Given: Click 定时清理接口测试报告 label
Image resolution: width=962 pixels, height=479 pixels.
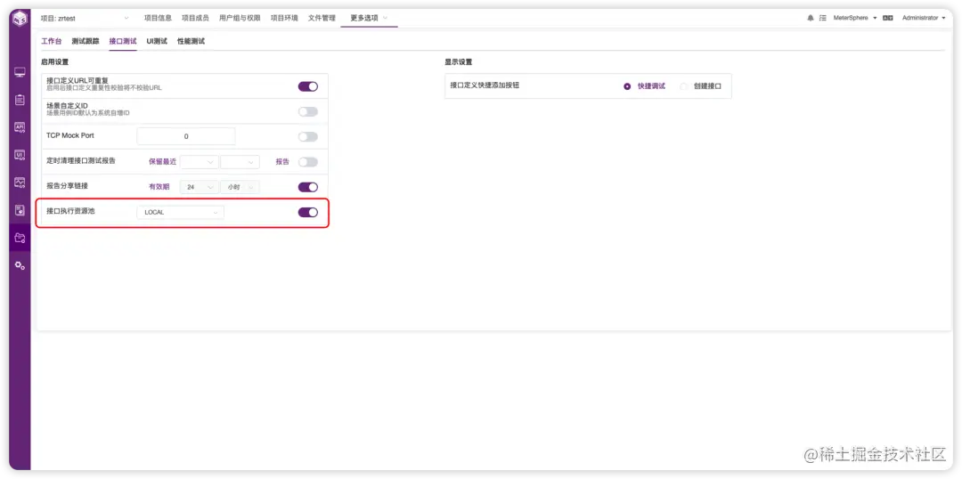Looking at the screenshot, I should click(81, 160).
